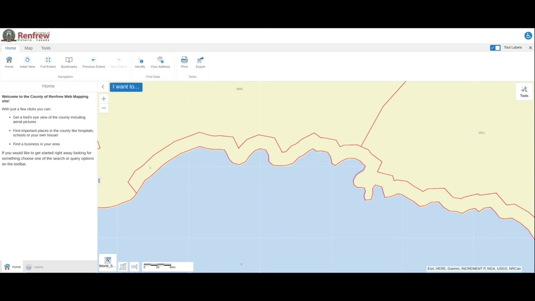The height and width of the screenshot is (301, 535).
Task: Click the "Home" panel heading text
Action: click(48, 86)
